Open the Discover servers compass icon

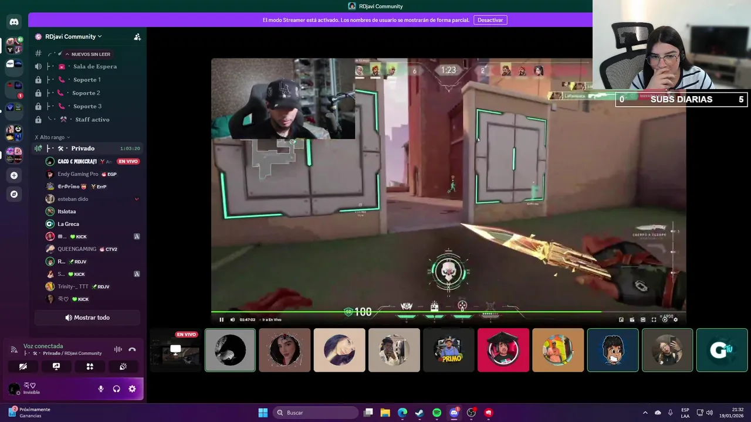pyautogui.click(x=14, y=194)
